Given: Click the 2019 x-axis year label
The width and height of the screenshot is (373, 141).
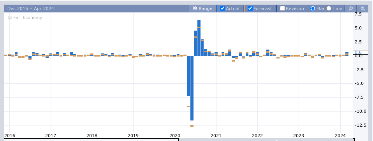Looking at the screenshot, I should tap(133, 136).
